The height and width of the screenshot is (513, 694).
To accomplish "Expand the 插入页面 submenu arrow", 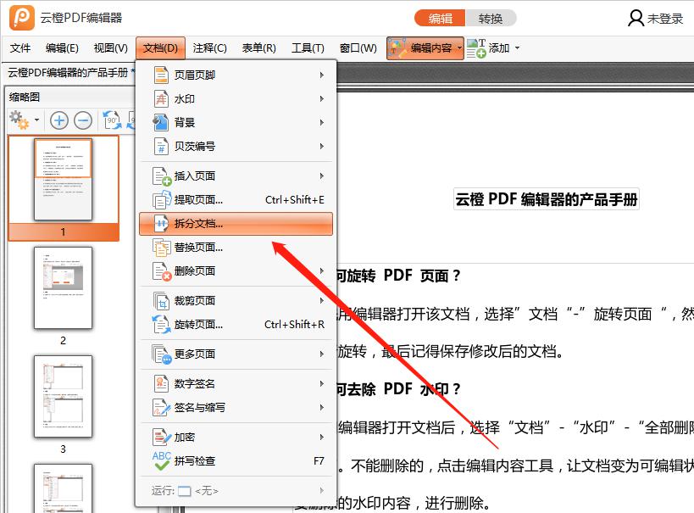I will point(322,176).
